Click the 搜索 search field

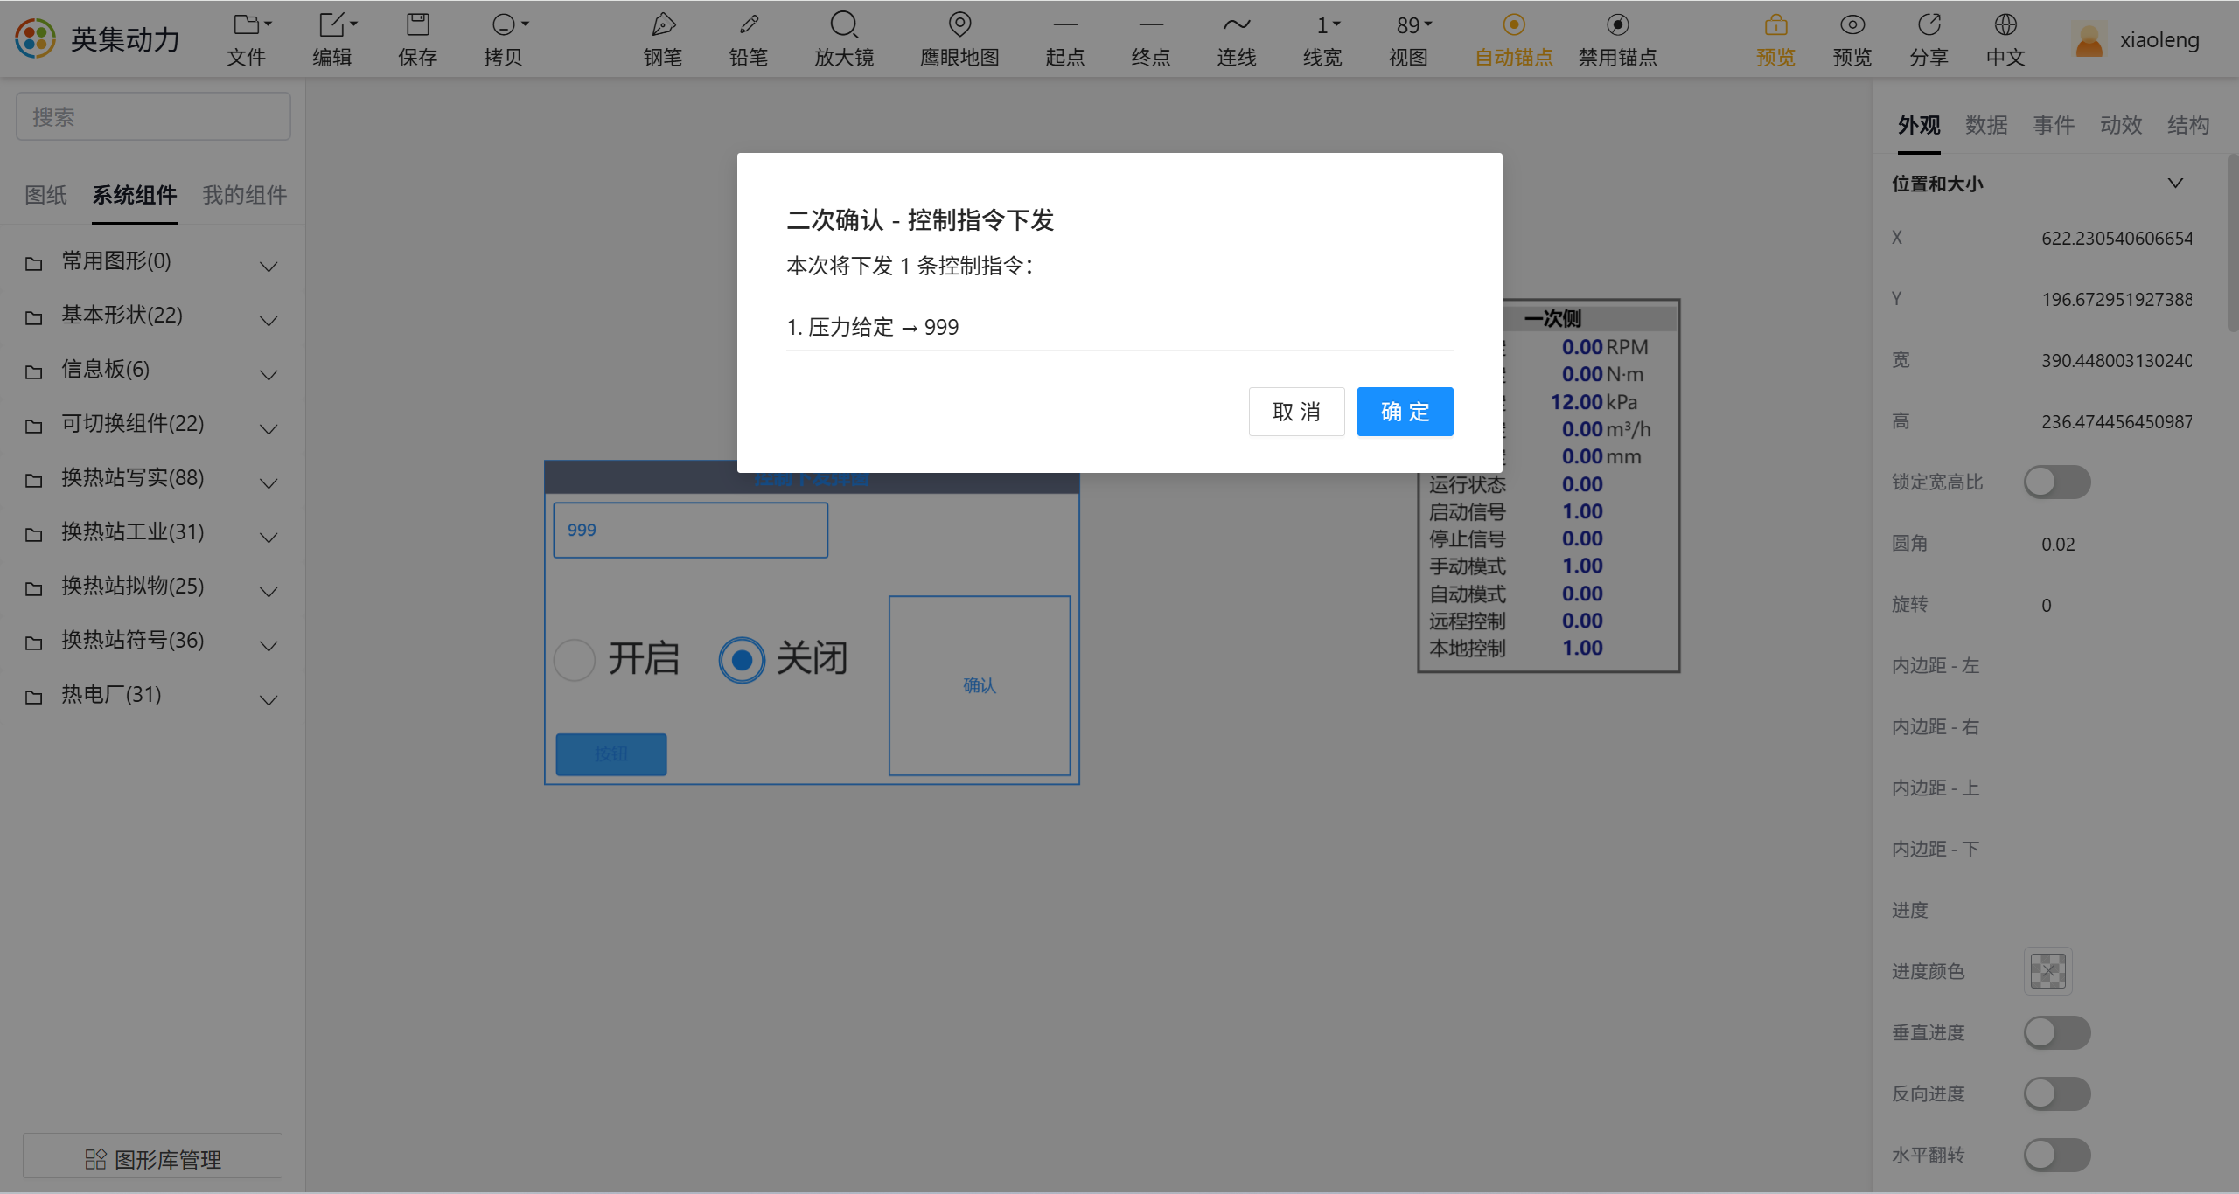[153, 116]
